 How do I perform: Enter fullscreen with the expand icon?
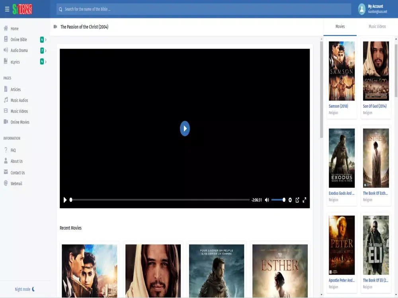click(x=304, y=200)
